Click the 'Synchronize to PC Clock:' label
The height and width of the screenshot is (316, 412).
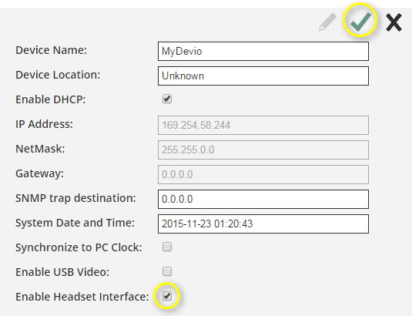coord(79,247)
